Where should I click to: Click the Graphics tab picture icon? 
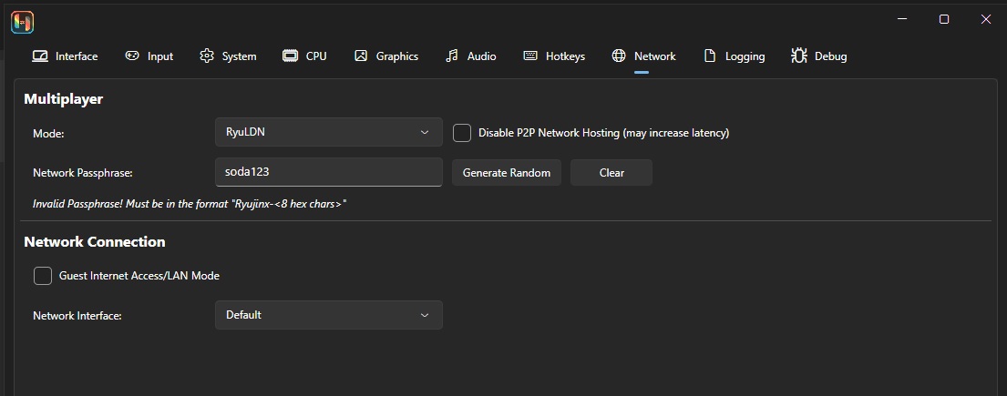point(361,56)
